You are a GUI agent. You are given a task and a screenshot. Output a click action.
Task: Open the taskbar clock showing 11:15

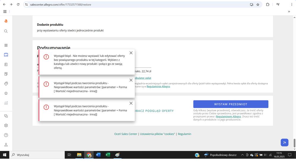(x=279, y=155)
